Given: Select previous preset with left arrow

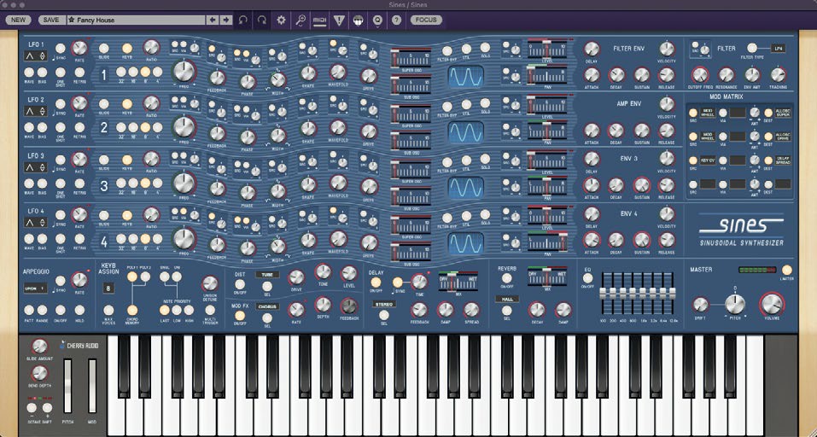Looking at the screenshot, I should pos(213,20).
